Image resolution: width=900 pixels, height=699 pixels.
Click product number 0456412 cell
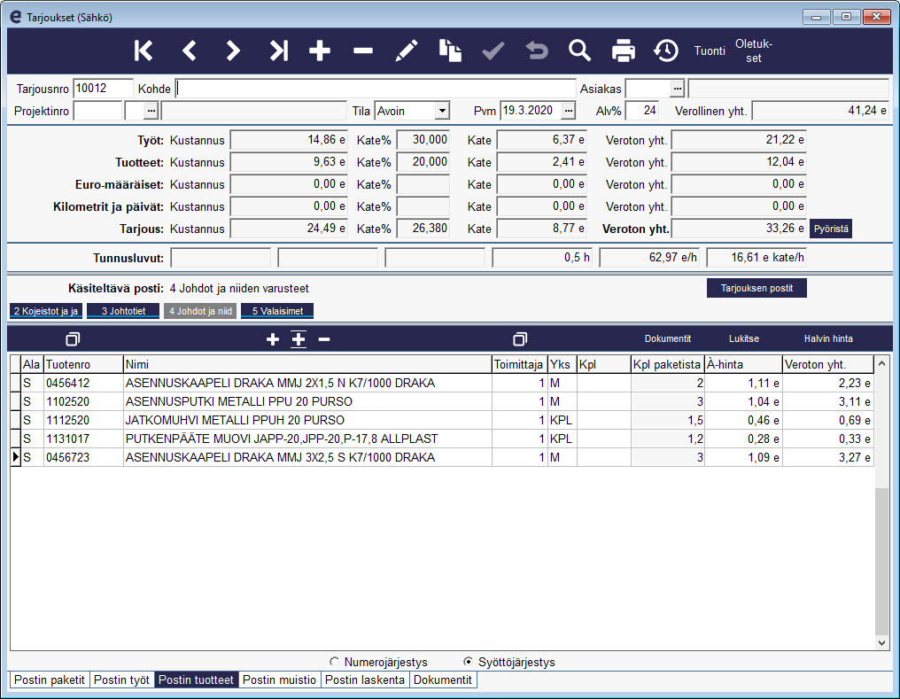pyautogui.click(x=84, y=383)
